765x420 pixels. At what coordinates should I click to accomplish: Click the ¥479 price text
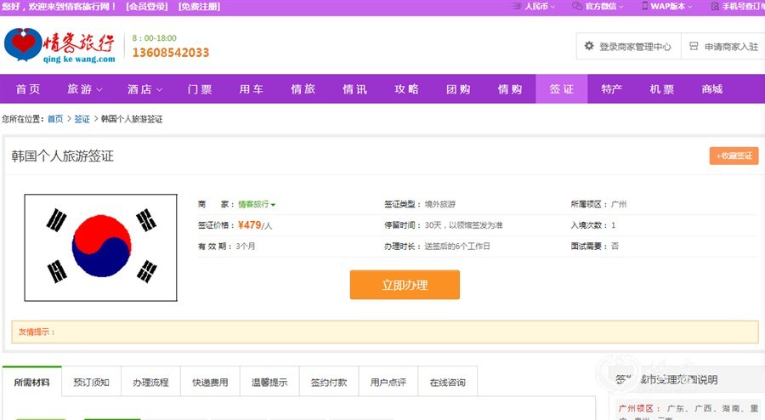click(x=249, y=224)
